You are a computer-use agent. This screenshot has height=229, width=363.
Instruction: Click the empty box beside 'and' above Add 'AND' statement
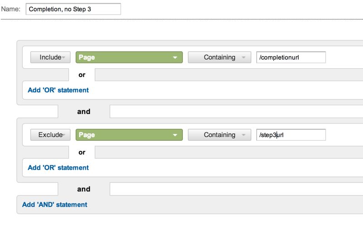(236, 189)
